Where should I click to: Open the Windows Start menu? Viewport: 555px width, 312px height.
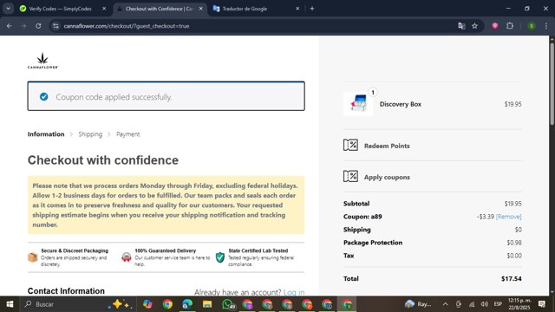10,304
